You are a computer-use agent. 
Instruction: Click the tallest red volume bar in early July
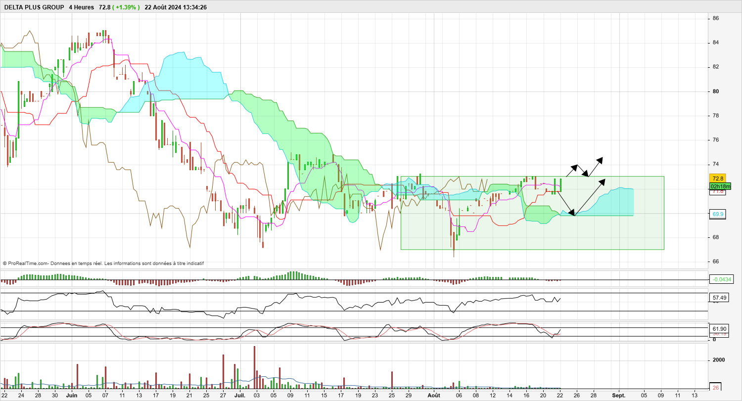click(x=254, y=368)
